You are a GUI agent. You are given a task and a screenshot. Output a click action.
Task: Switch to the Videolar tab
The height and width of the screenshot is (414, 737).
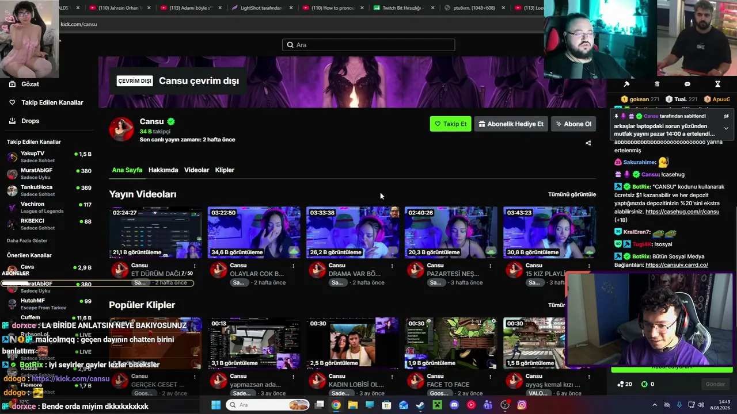(196, 170)
